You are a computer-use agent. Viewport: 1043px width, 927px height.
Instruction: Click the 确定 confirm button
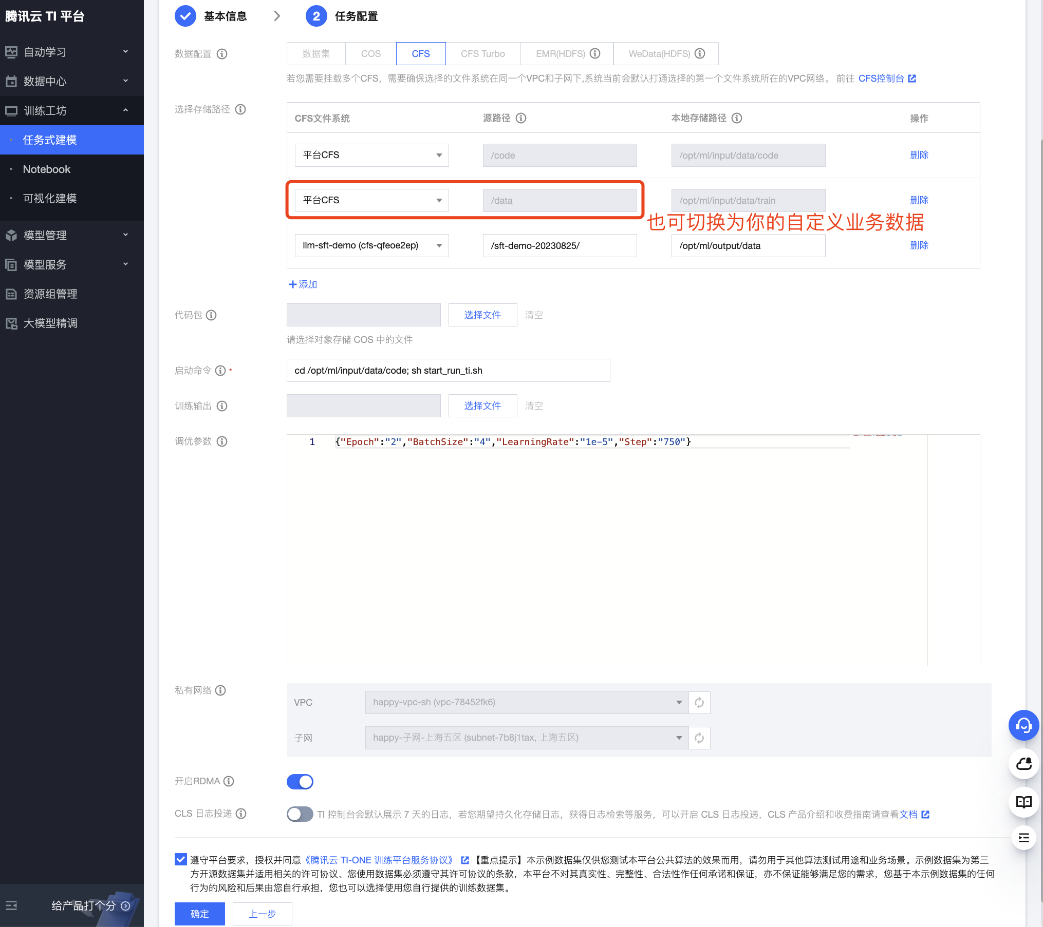pyautogui.click(x=199, y=914)
